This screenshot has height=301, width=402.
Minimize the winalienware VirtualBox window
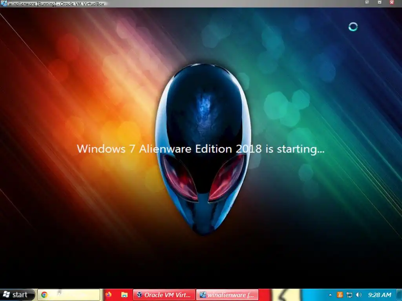click(x=367, y=3)
